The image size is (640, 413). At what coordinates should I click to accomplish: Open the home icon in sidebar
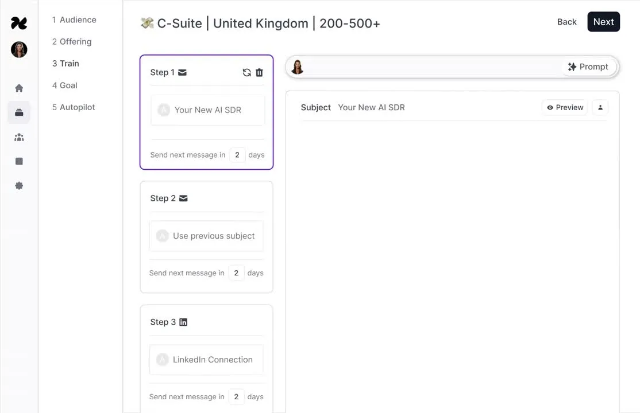pos(19,88)
